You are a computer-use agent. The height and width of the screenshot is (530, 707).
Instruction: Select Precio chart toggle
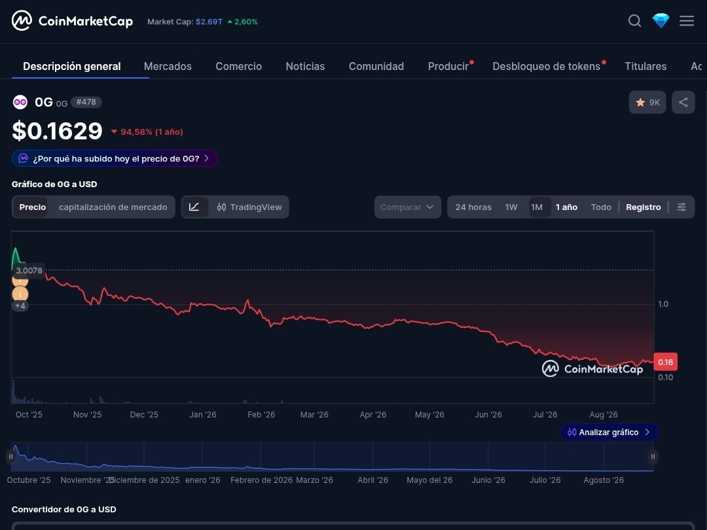[x=33, y=207]
